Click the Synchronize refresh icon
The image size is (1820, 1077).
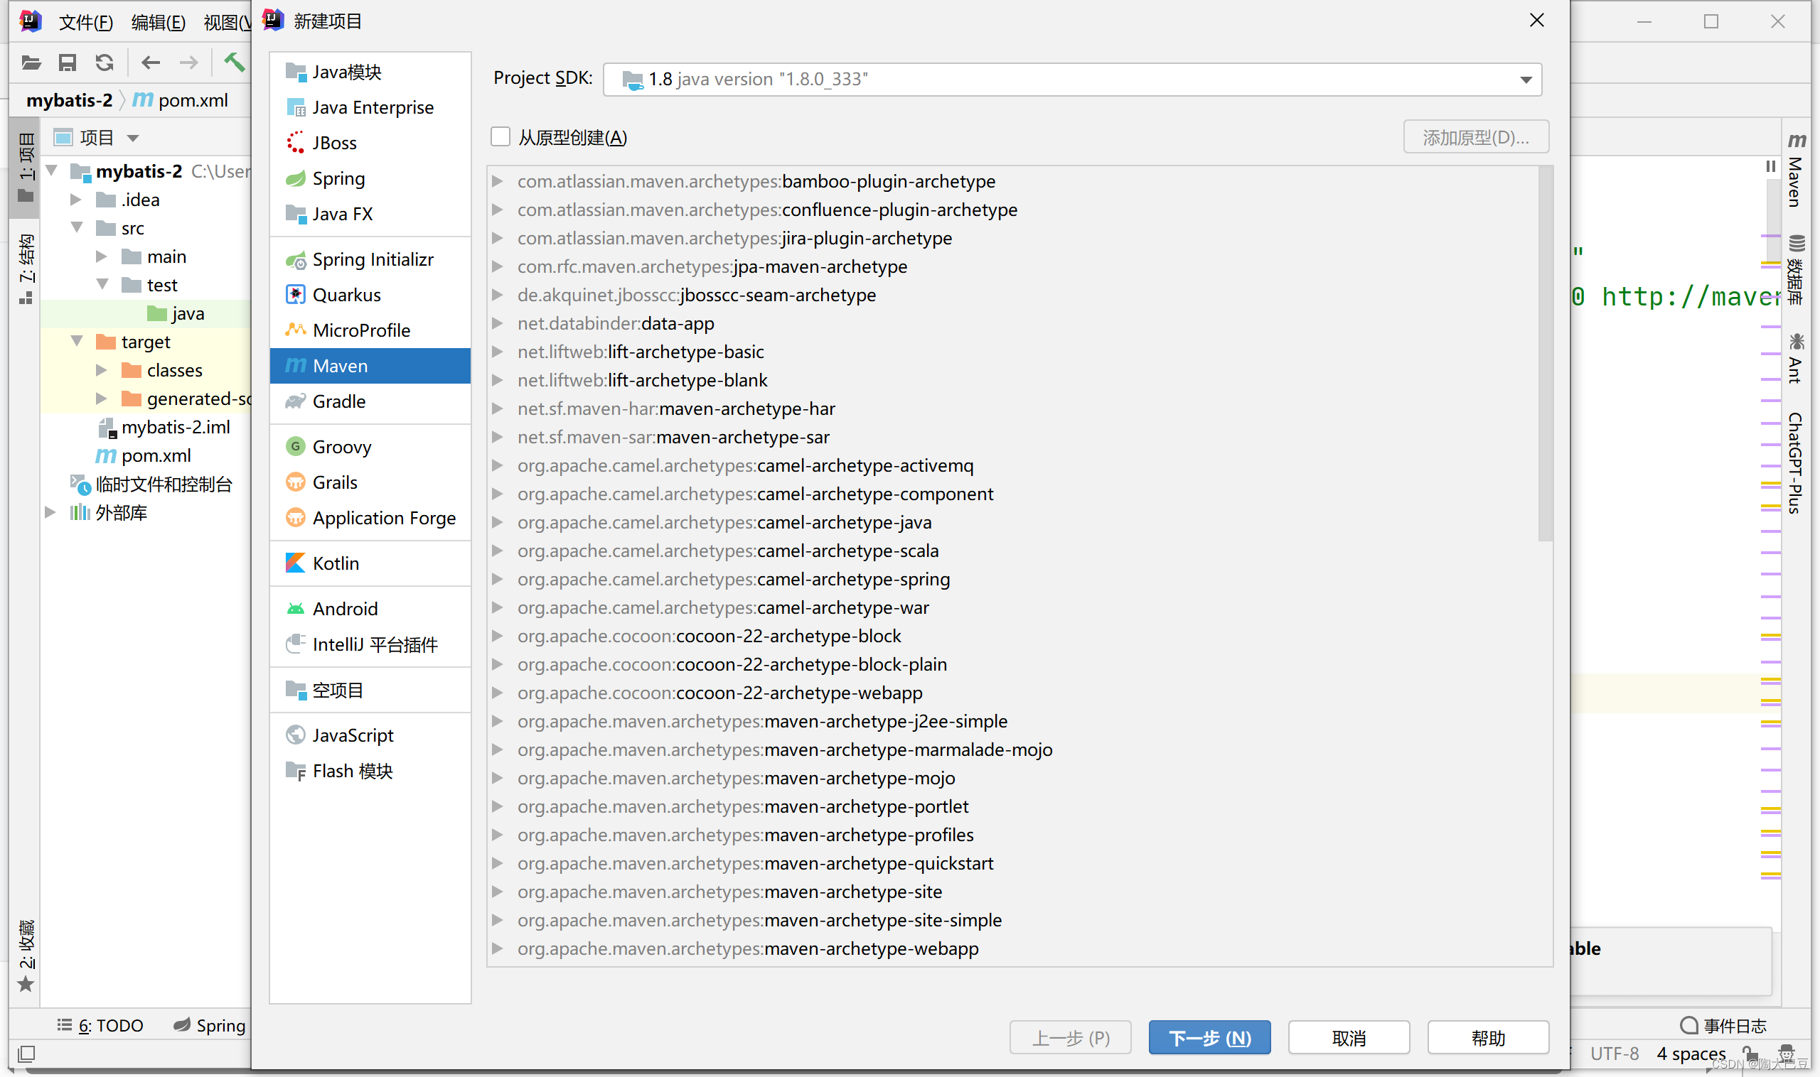click(105, 63)
